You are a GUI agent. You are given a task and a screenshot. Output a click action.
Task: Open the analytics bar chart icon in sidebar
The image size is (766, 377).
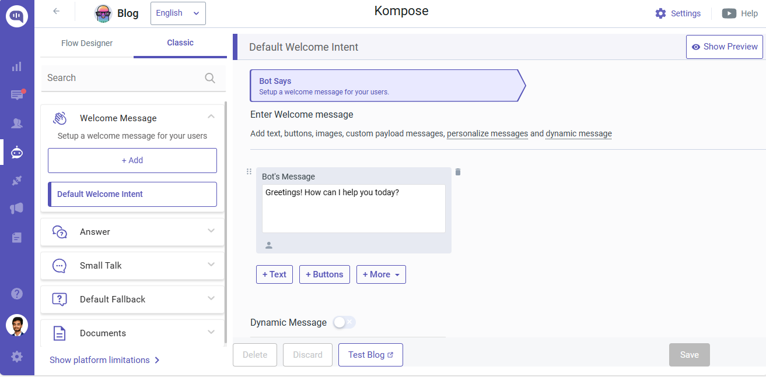[17, 66]
